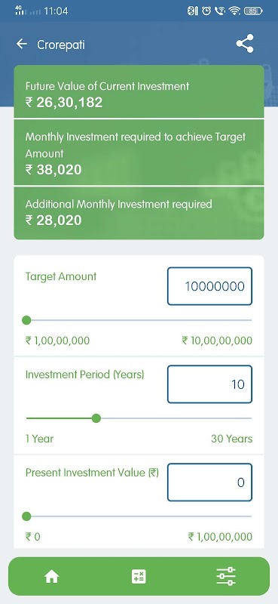Tap the Bluetooth icon in status bar
Image resolution: width=278 pixels, height=604 pixels.
pos(192,11)
